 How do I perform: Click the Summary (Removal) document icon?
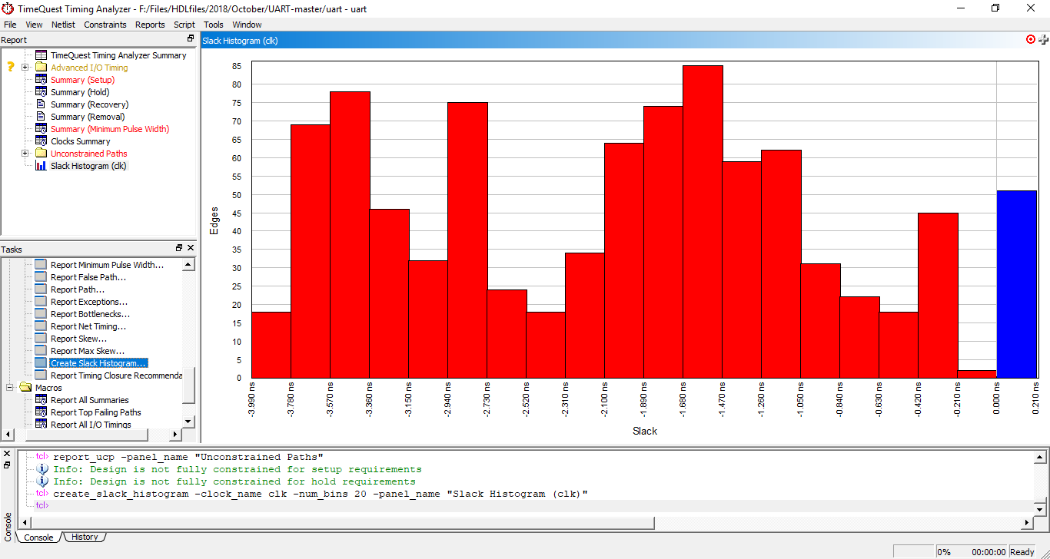(x=42, y=117)
